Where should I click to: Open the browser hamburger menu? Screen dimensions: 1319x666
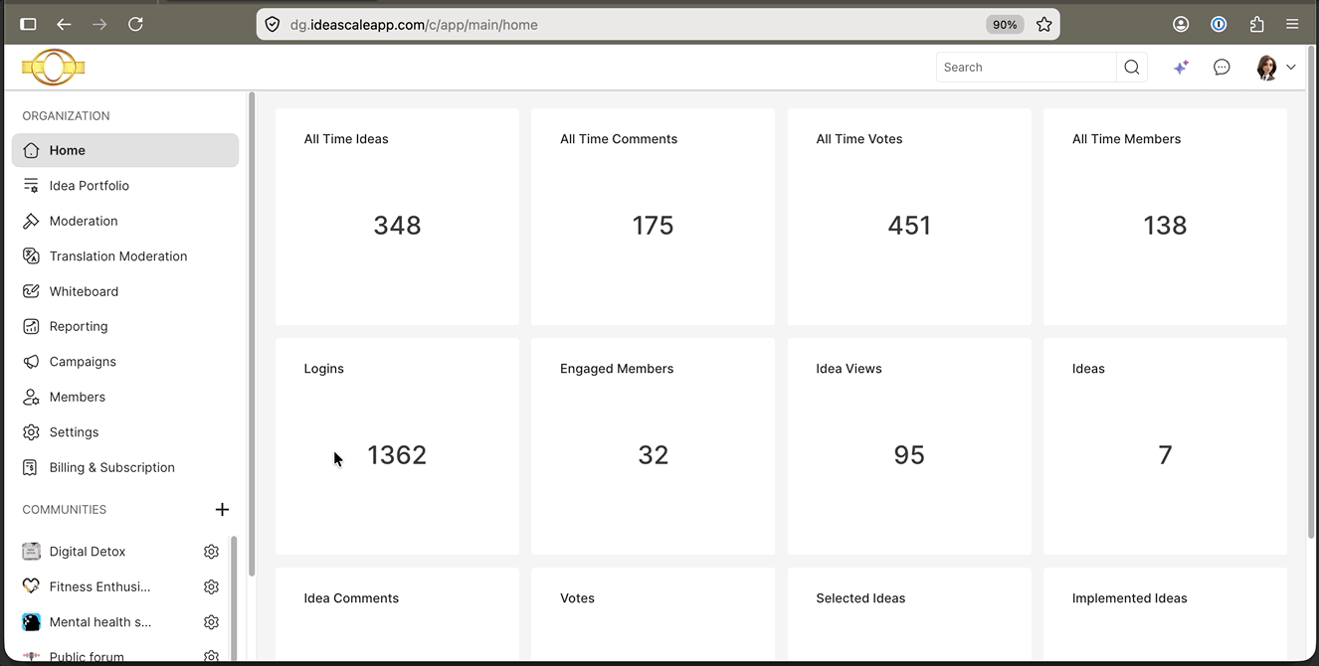click(1292, 24)
